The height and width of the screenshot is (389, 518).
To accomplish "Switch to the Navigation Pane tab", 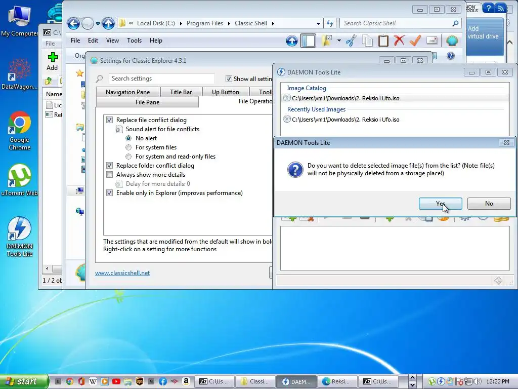I will pos(128,92).
